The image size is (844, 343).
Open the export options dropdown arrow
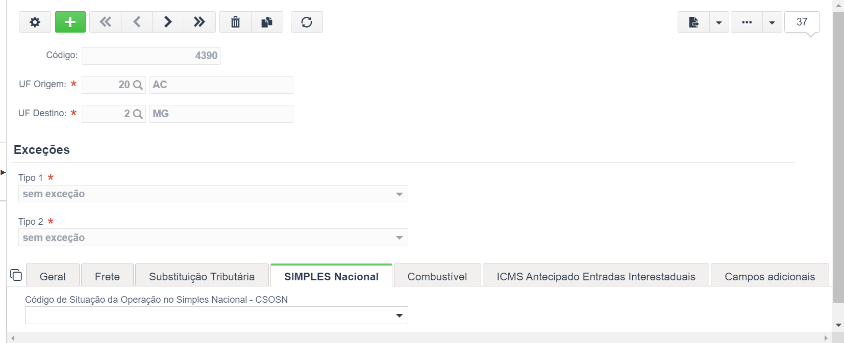pos(719,22)
